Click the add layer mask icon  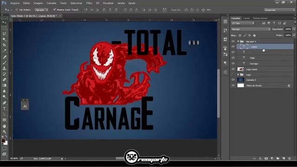pos(266,159)
